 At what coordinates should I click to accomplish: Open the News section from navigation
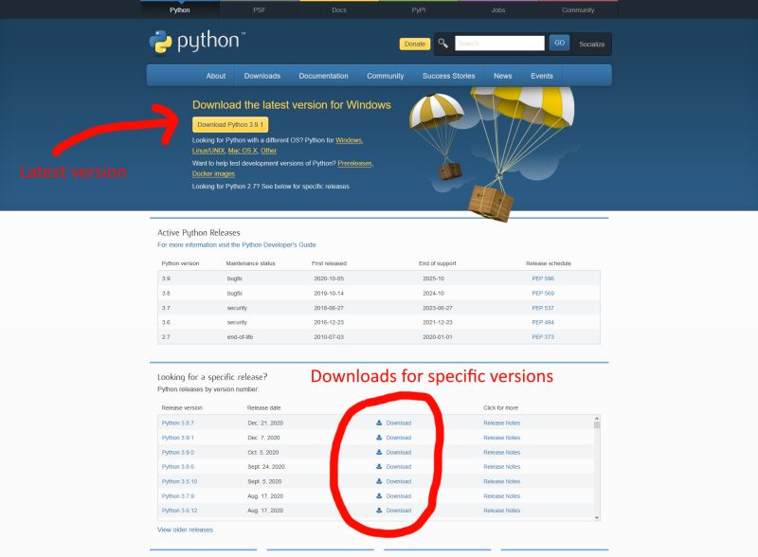502,75
